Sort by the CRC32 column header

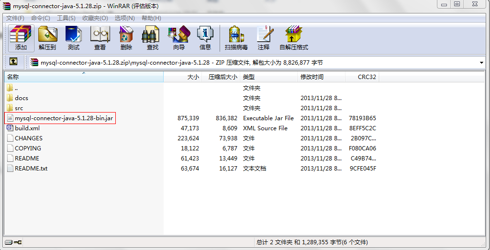pyautogui.click(x=362, y=77)
